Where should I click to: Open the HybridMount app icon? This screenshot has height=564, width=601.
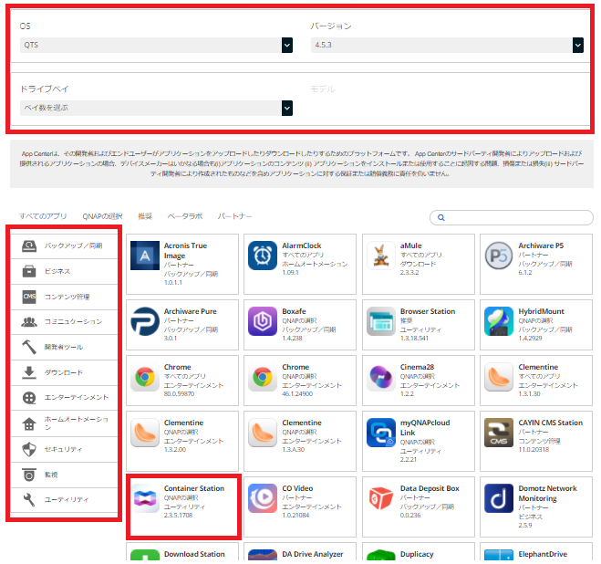(x=499, y=321)
